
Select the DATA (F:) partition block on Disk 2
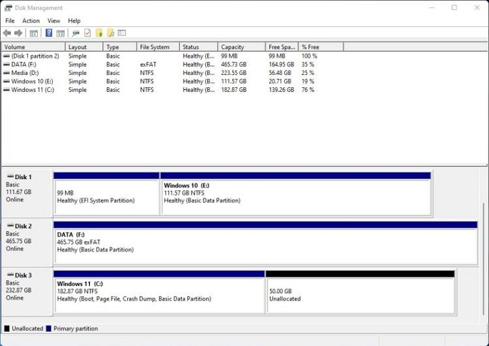[x=265, y=243]
